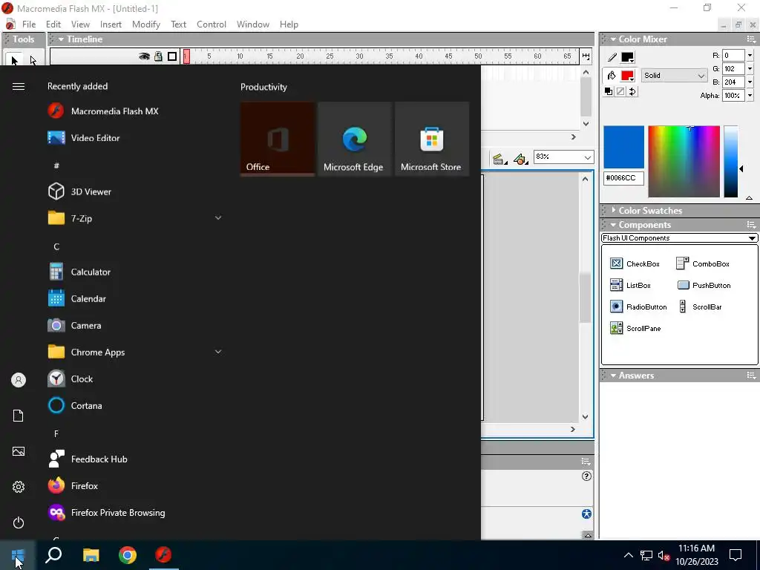Collapse the Components panel
Screen dimensions: 760x570
[613, 225]
